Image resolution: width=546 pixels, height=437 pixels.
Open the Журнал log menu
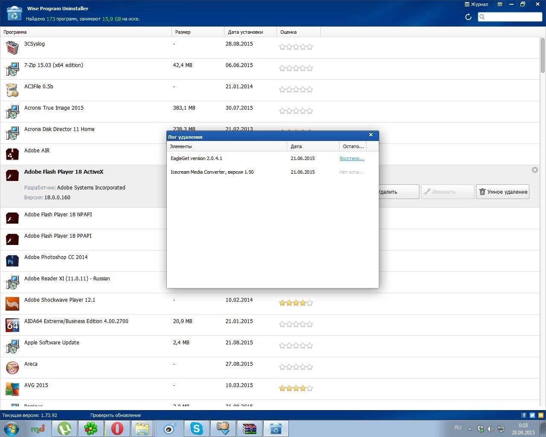pos(476,4)
